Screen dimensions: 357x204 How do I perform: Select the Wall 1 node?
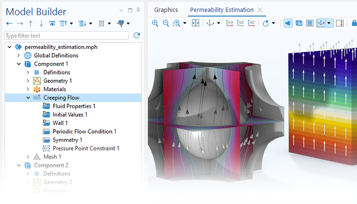pos(60,123)
